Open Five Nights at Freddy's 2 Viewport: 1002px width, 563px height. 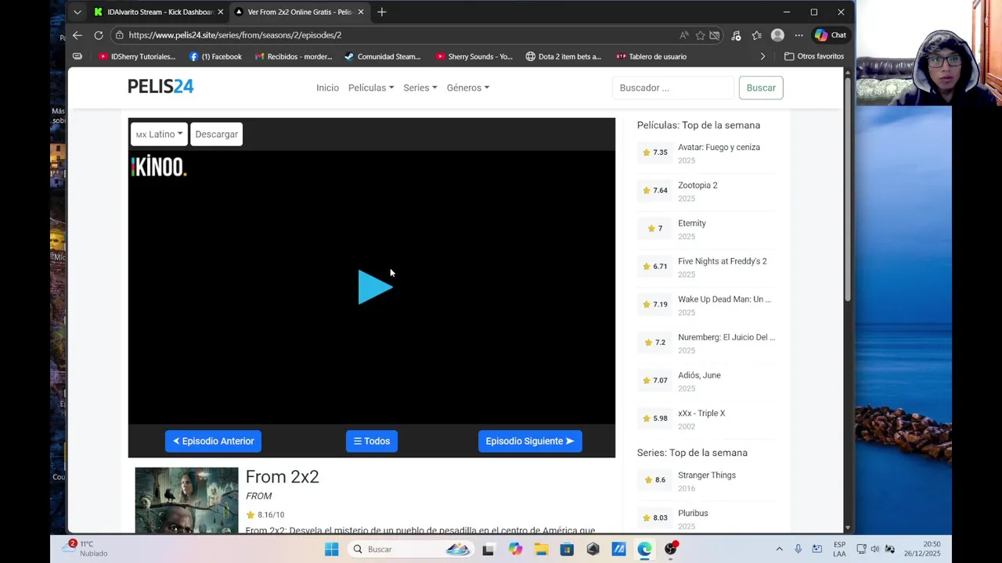723,261
